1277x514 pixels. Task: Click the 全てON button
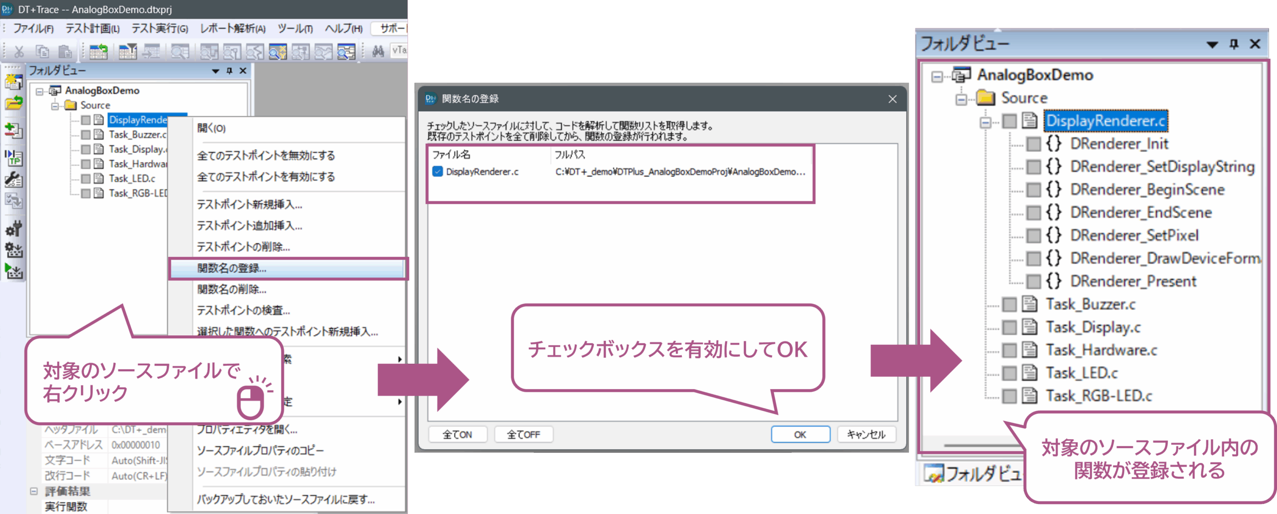(457, 435)
